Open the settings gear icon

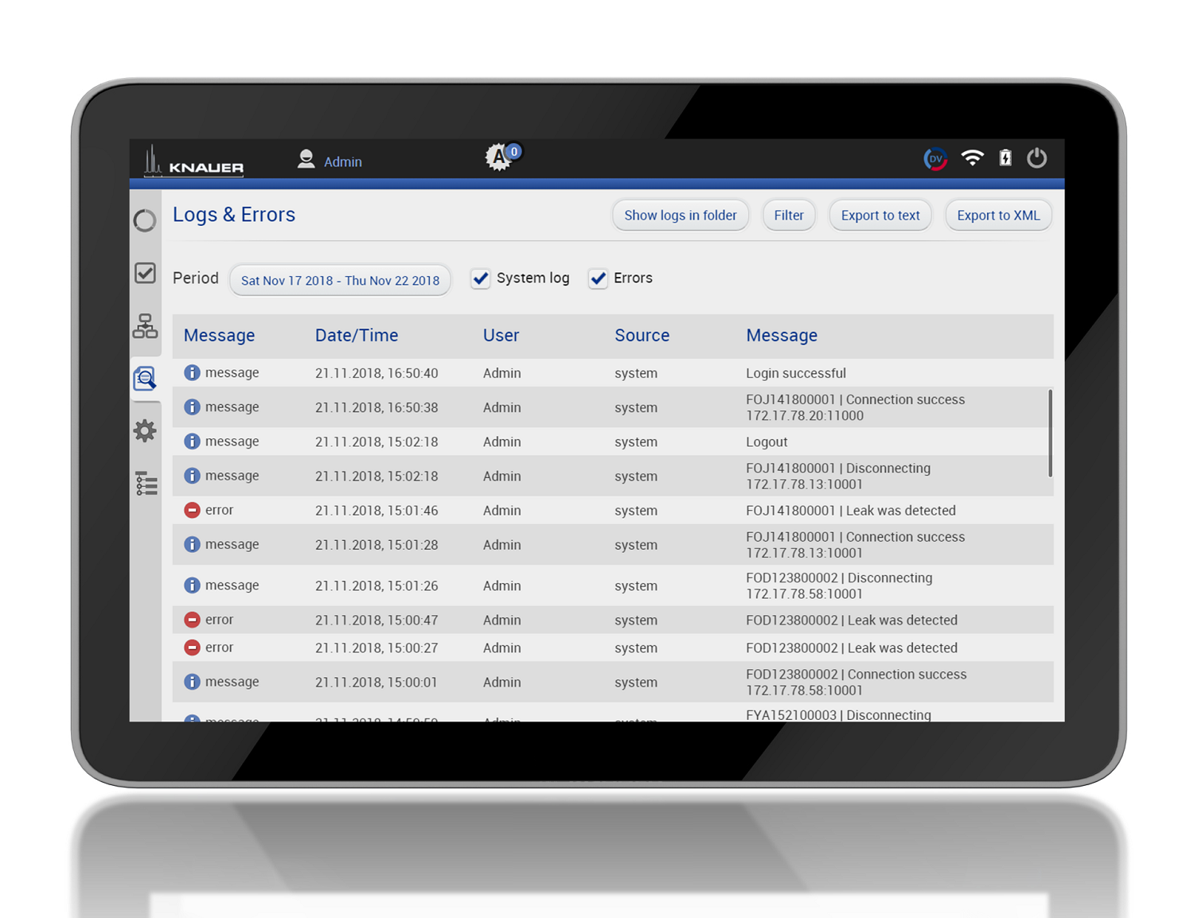145,430
